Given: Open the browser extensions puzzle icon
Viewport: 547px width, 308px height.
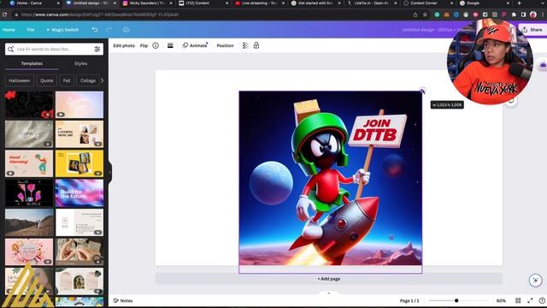Looking at the screenshot, I should tap(514, 15).
